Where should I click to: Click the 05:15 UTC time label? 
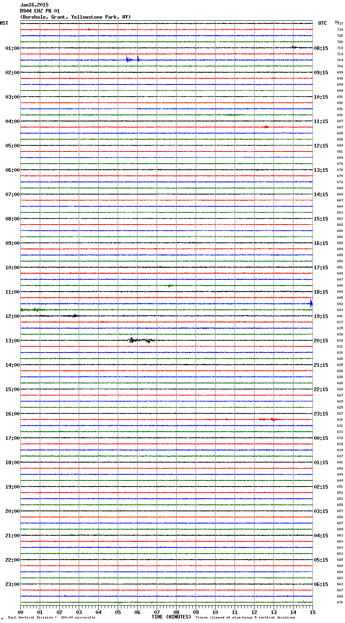321,560
